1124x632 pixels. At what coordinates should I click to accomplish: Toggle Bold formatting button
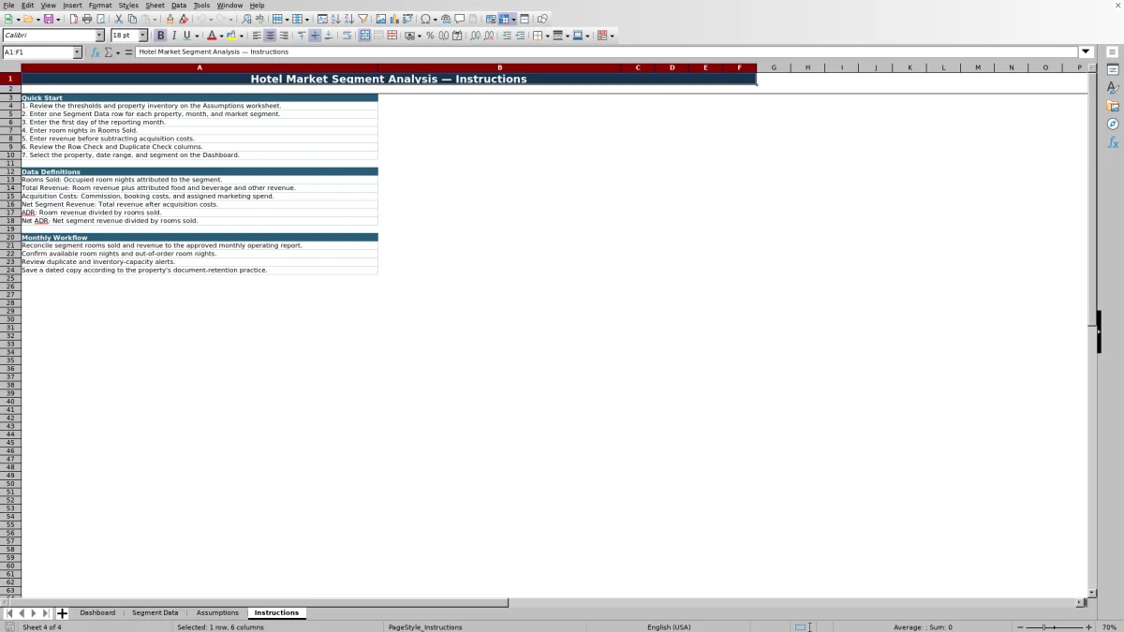(160, 36)
